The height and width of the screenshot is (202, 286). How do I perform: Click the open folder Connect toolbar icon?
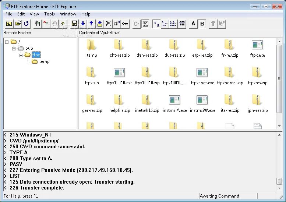coord(18,24)
